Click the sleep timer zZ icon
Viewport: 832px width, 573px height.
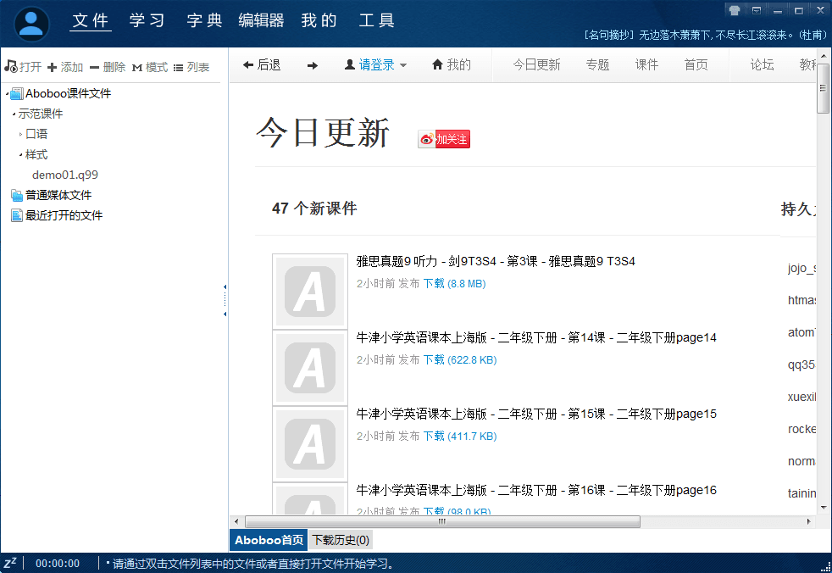click(x=10, y=563)
